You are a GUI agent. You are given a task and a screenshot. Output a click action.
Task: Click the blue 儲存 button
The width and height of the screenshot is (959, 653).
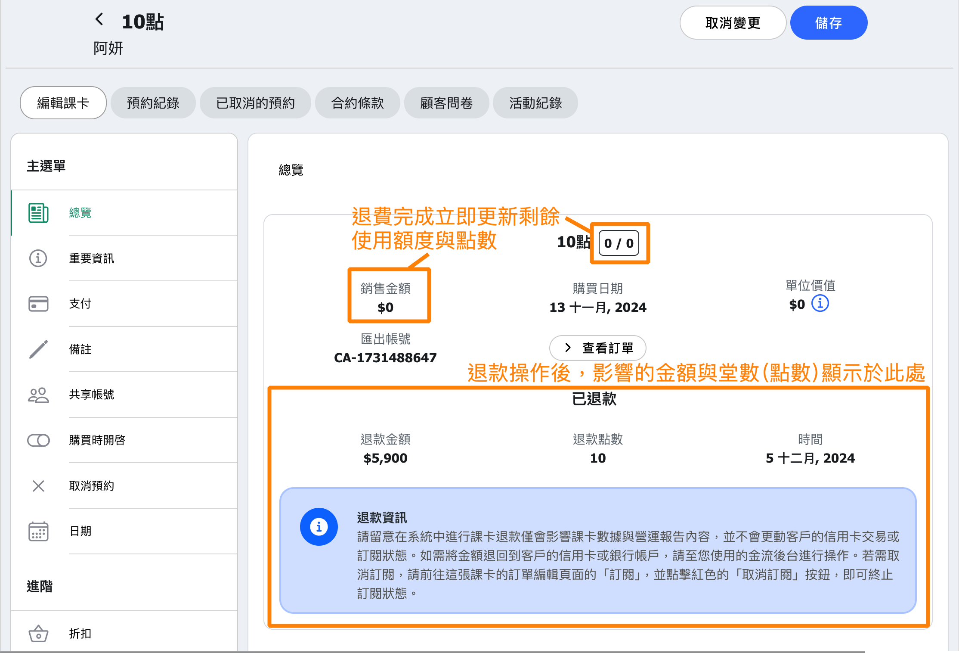(x=828, y=23)
